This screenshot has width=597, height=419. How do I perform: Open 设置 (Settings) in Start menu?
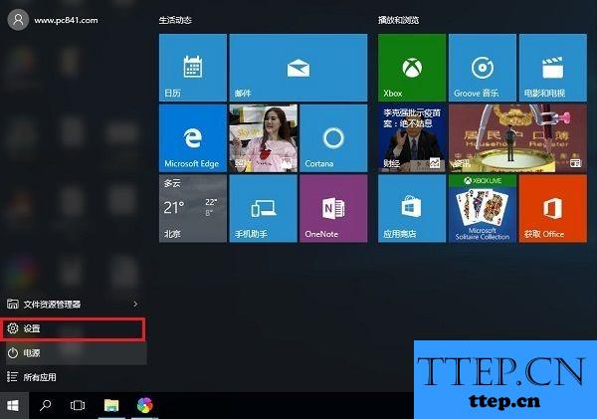(73, 328)
